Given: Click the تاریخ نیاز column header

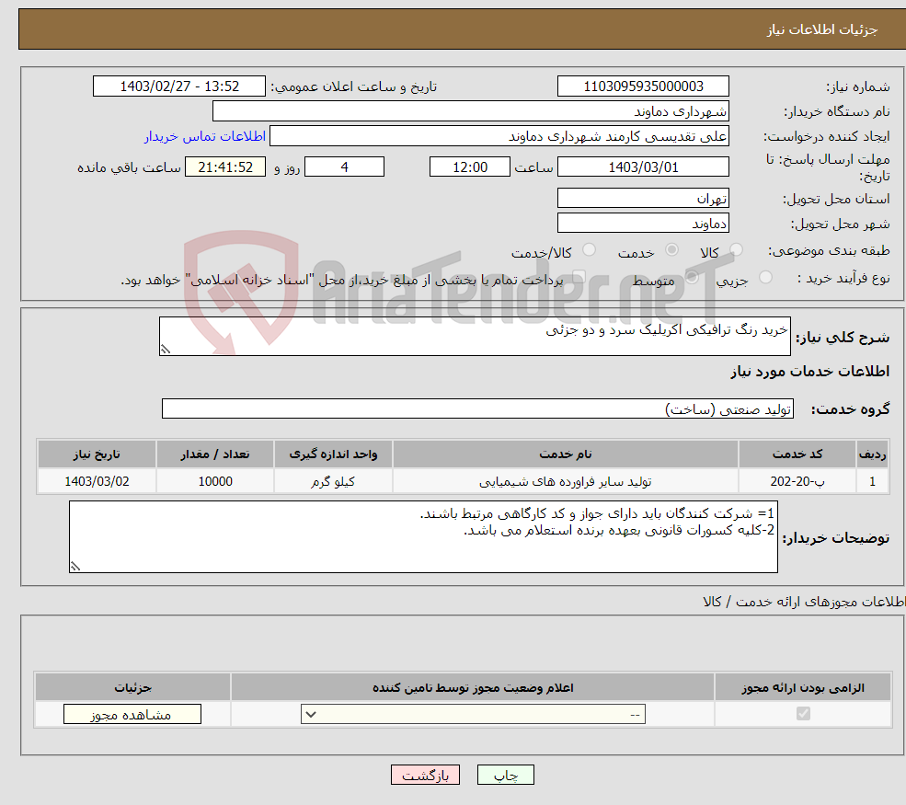Looking at the screenshot, I should [97, 454].
